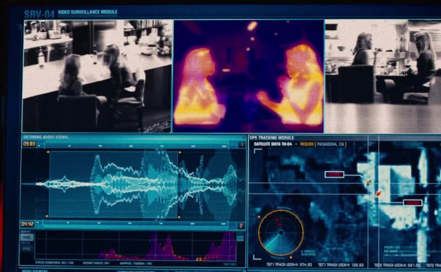441x272 pixels.
Task: Select the upper red target label box
Action: coord(334,175)
